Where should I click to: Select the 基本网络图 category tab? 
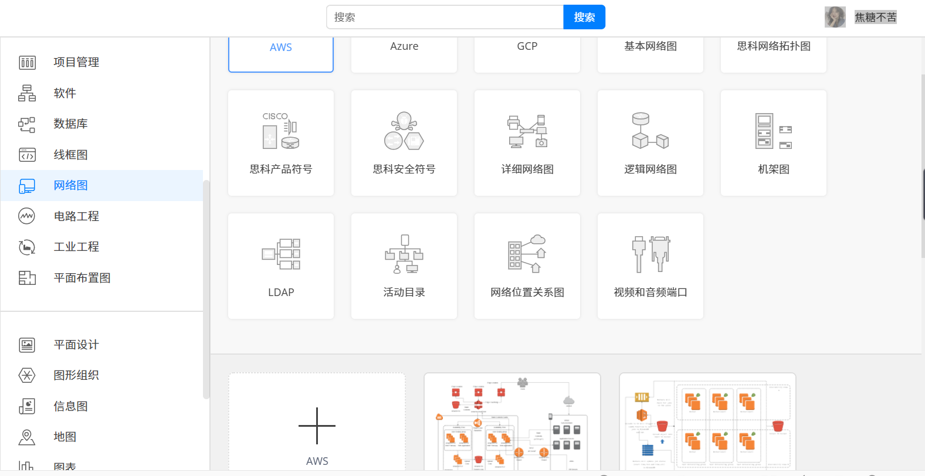click(650, 54)
